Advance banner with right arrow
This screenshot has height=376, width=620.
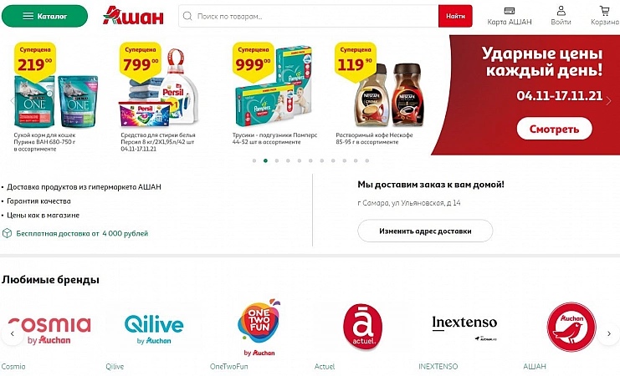coord(608,101)
